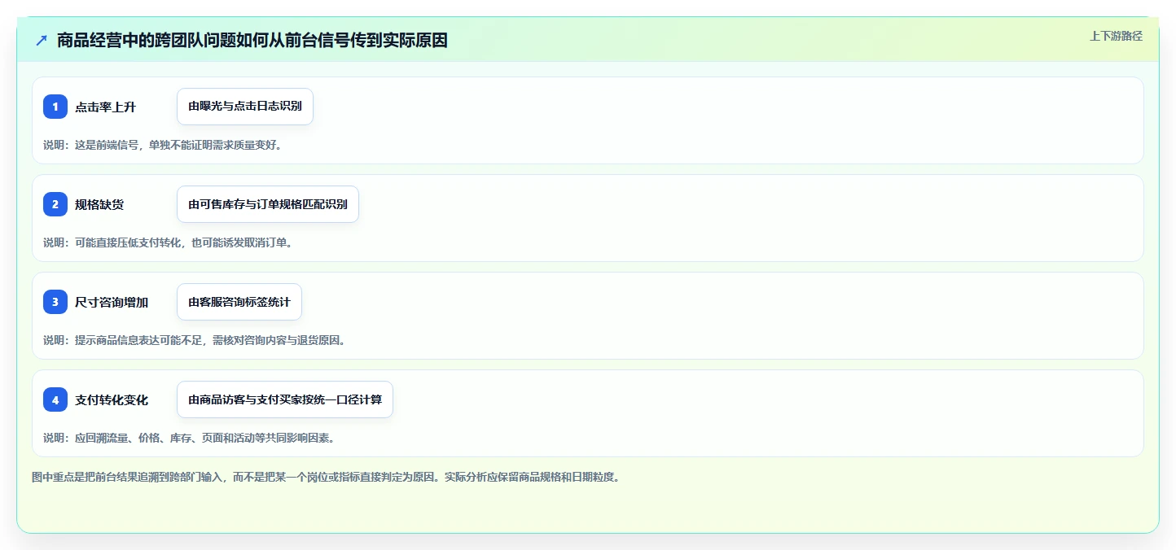Screen dimensions: 1176x550
Task: Select the 由商品访客与支付买家按统一口径计算 chip
Action: point(285,399)
